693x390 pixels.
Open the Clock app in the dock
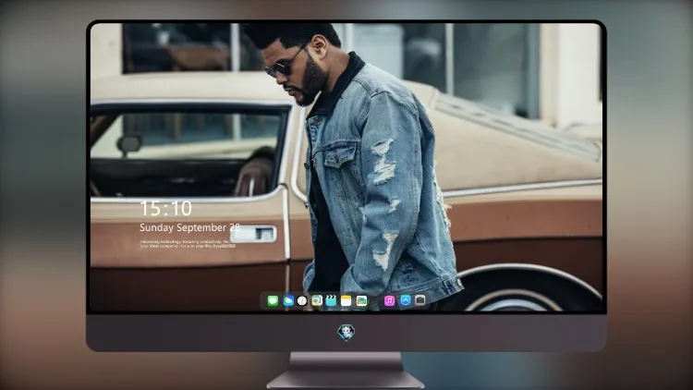[x=302, y=300]
